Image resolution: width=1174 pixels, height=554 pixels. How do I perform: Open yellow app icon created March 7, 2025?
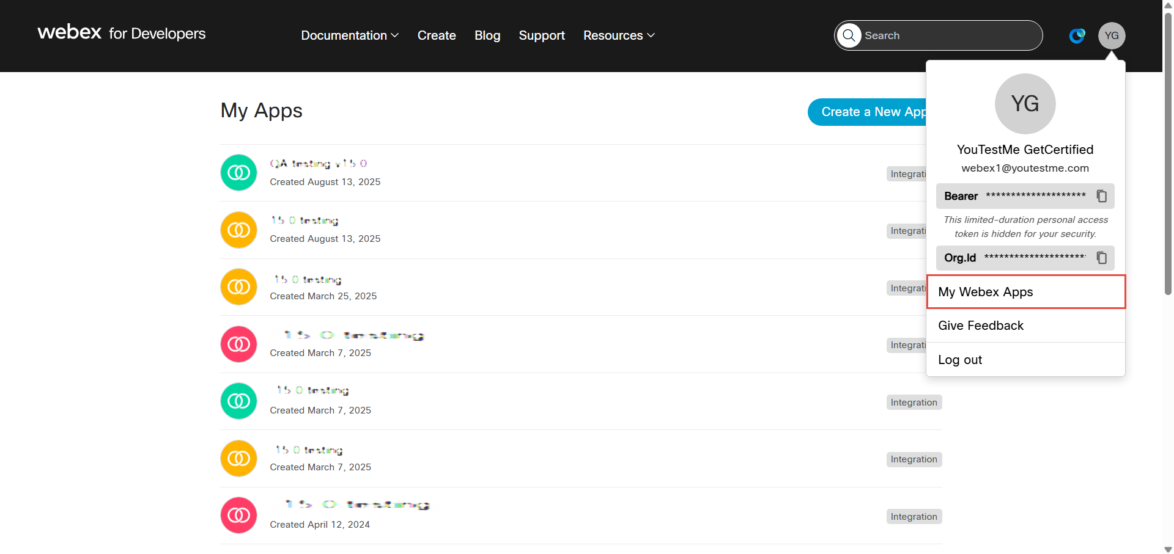pyautogui.click(x=238, y=458)
